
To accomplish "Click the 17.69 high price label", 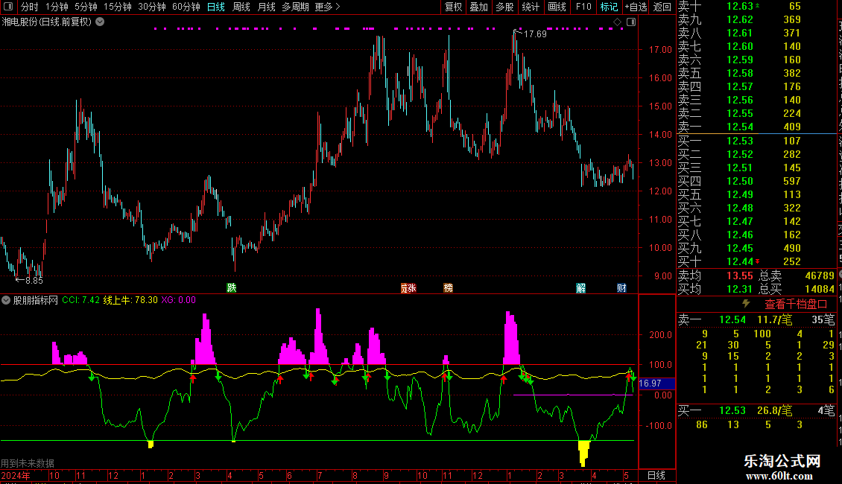I will coord(534,34).
